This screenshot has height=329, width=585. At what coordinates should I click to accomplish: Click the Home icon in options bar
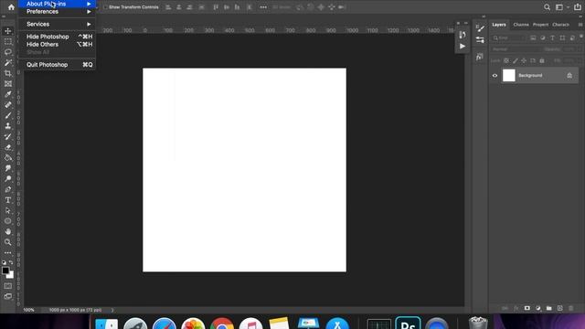click(x=11, y=6)
